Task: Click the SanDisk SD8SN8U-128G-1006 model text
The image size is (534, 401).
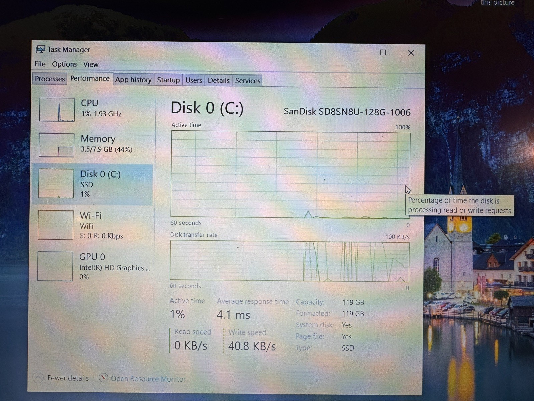Action: [347, 112]
